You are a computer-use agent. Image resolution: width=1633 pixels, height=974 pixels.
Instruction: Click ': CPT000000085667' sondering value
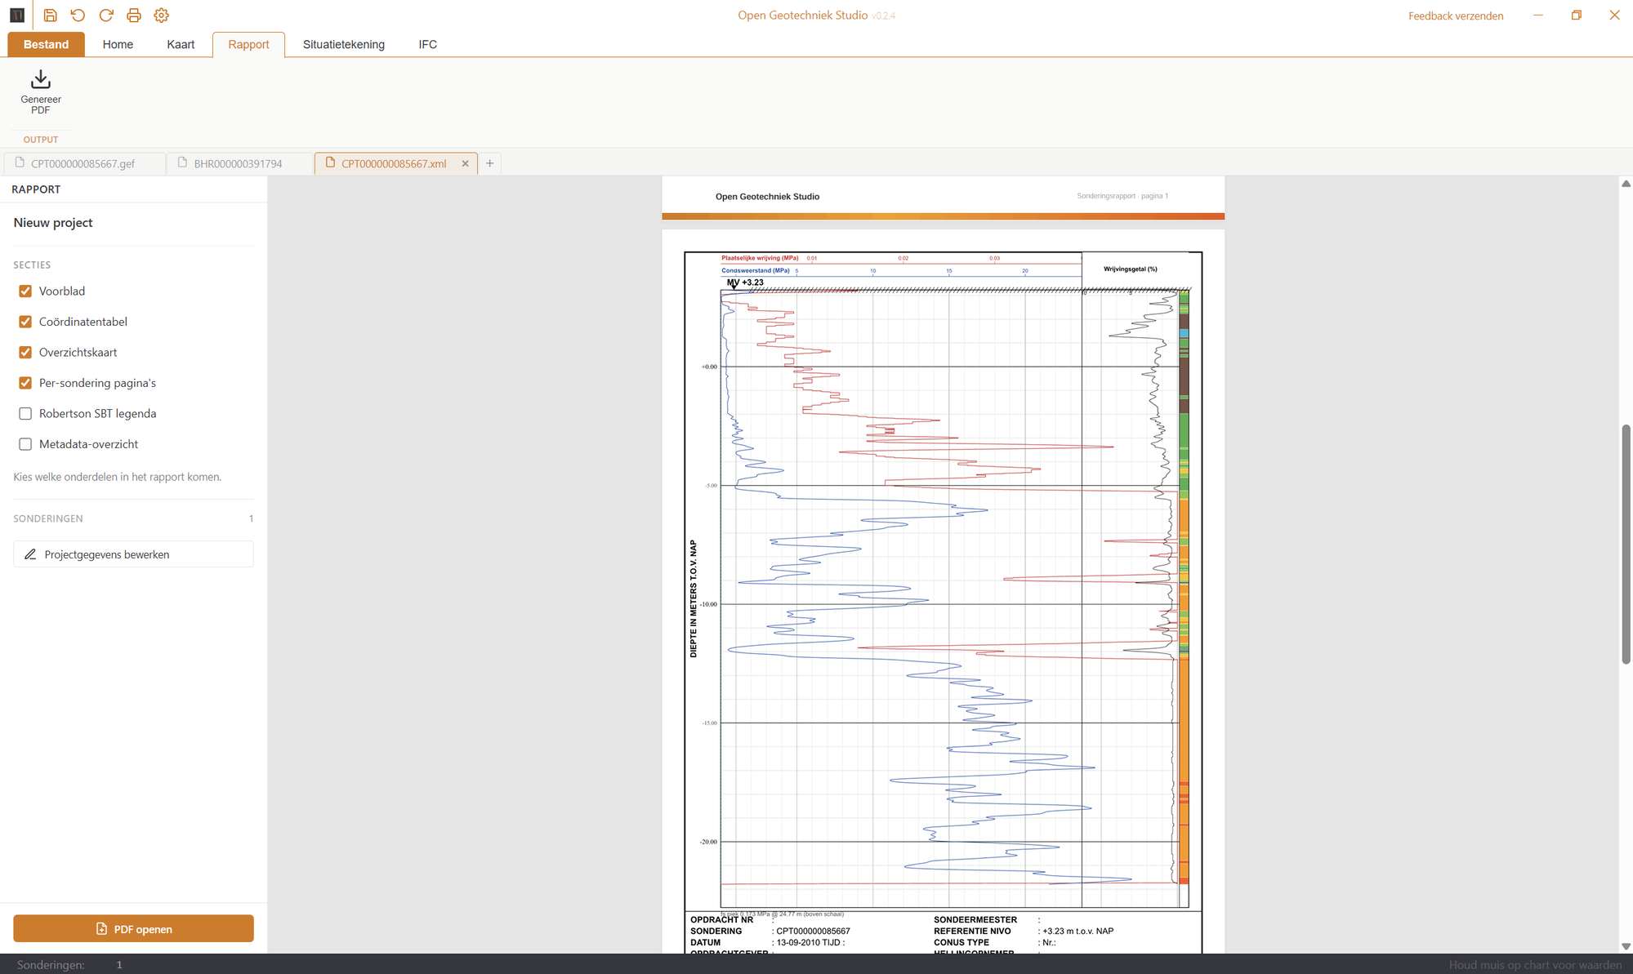[811, 931]
